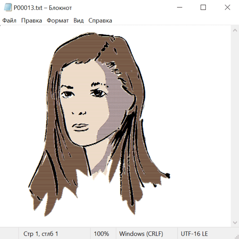The image size is (239, 239).
Task: Click the Notepad icon in title bar
Action: [x=8, y=8]
